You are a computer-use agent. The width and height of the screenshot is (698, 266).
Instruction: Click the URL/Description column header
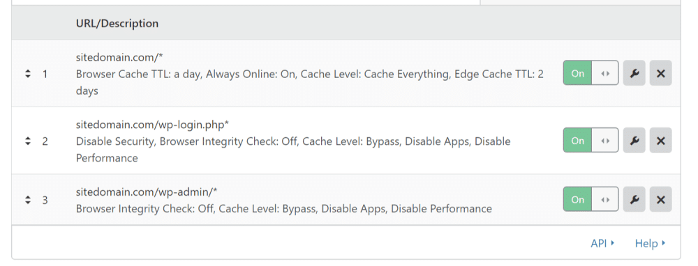point(117,23)
